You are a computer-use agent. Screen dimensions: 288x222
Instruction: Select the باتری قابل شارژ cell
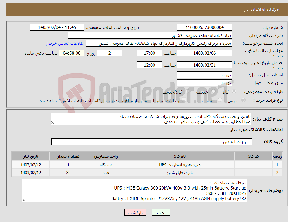tap(180, 173)
